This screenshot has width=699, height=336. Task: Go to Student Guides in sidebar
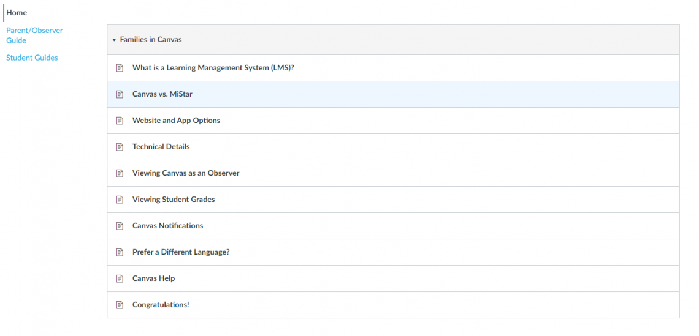click(x=32, y=58)
